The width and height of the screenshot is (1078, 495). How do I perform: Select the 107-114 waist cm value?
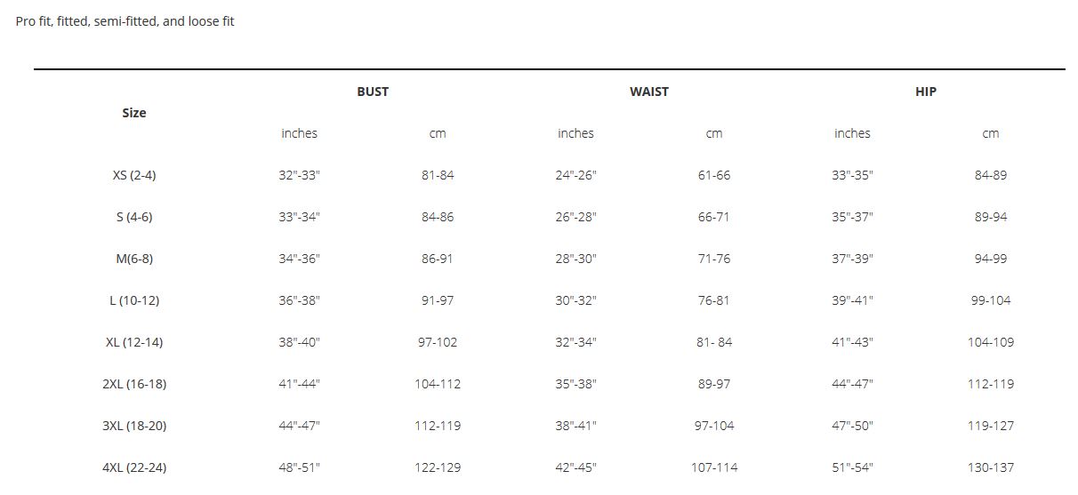714,467
